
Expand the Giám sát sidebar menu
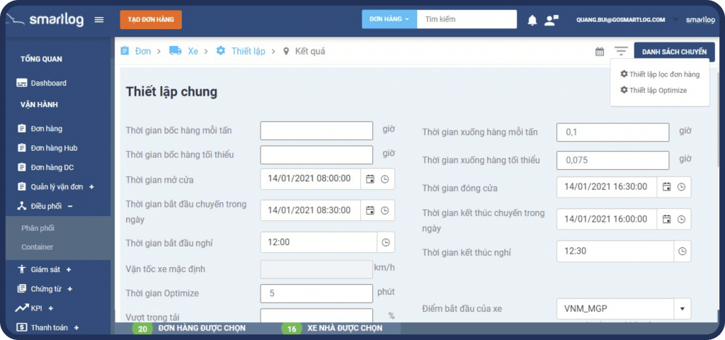click(69, 270)
